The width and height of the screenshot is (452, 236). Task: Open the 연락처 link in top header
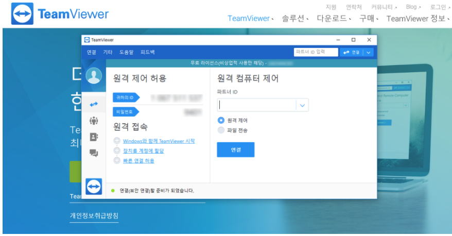pyautogui.click(x=354, y=7)
